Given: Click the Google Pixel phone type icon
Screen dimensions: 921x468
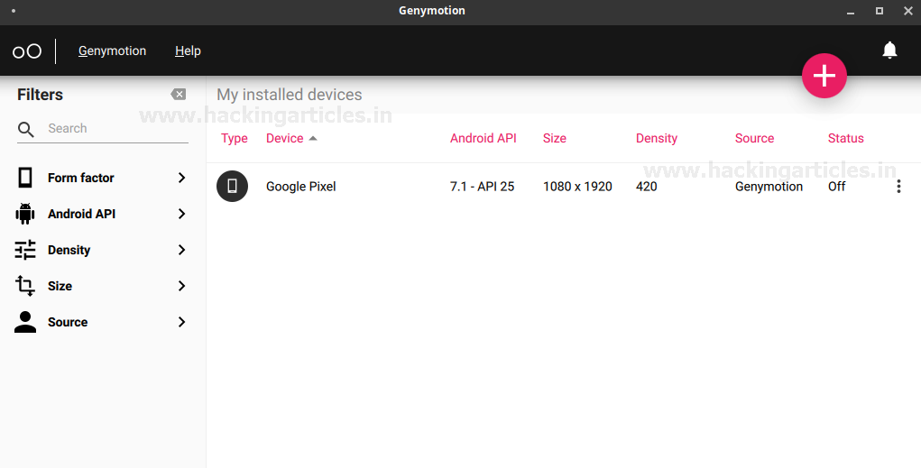Looking at the screenshot, I should coord(232,187).
